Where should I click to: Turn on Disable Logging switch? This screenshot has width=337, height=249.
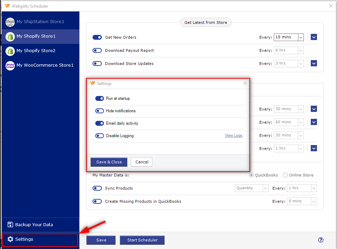(99, 136)
